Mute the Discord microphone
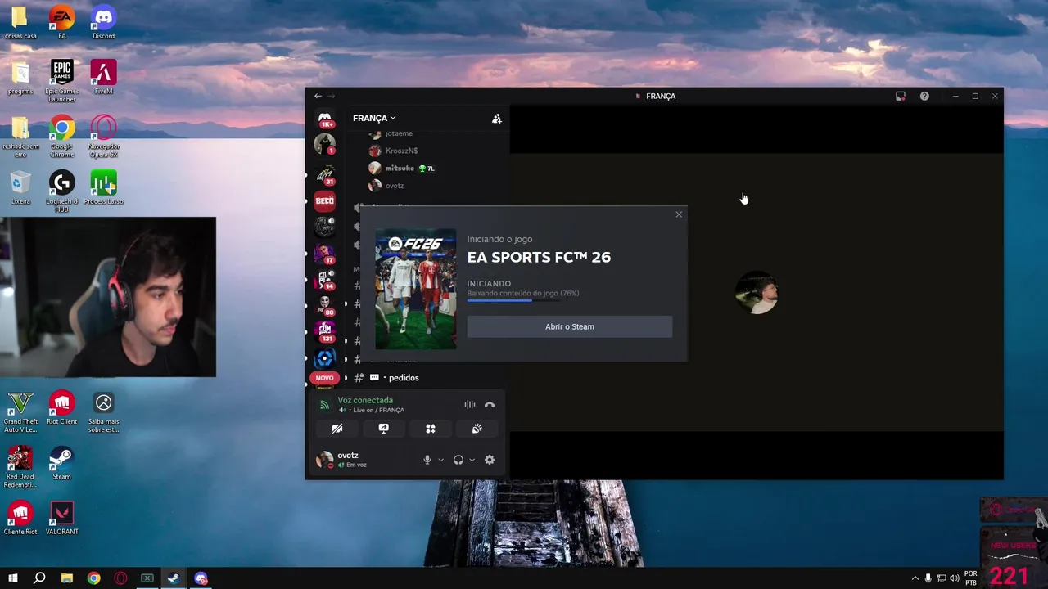 click(x=427, y=460)
